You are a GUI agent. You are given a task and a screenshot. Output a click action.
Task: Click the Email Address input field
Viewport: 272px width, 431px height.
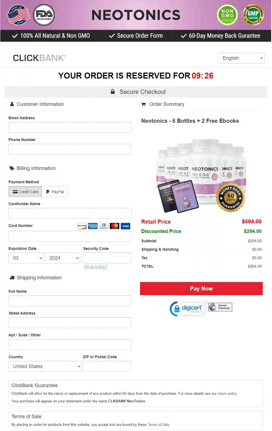point(70,127)
